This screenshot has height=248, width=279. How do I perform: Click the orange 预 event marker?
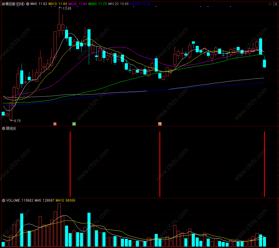(160, 124)
